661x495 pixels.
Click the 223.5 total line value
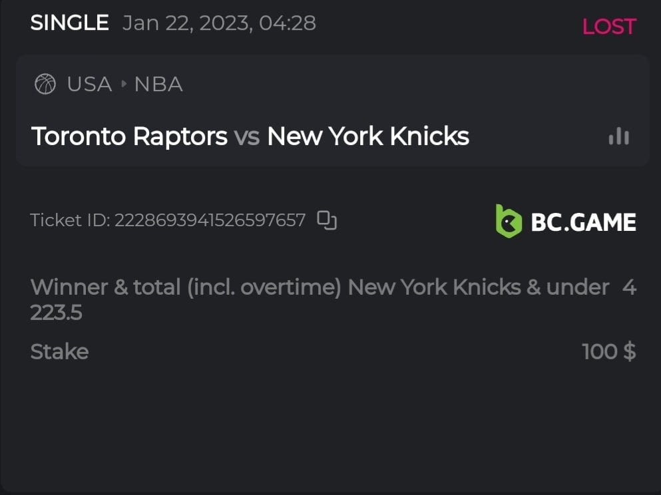(56, 312)
